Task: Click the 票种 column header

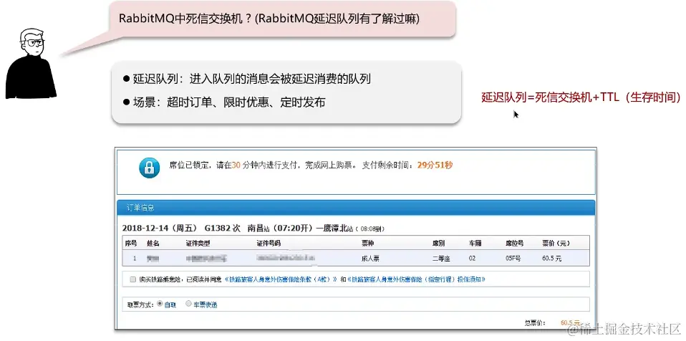Action: pos(367,243)
